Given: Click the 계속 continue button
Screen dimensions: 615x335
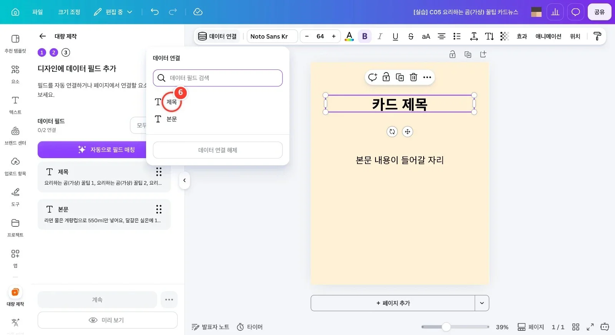Looking at the screenshot, I should pos(97,300).
